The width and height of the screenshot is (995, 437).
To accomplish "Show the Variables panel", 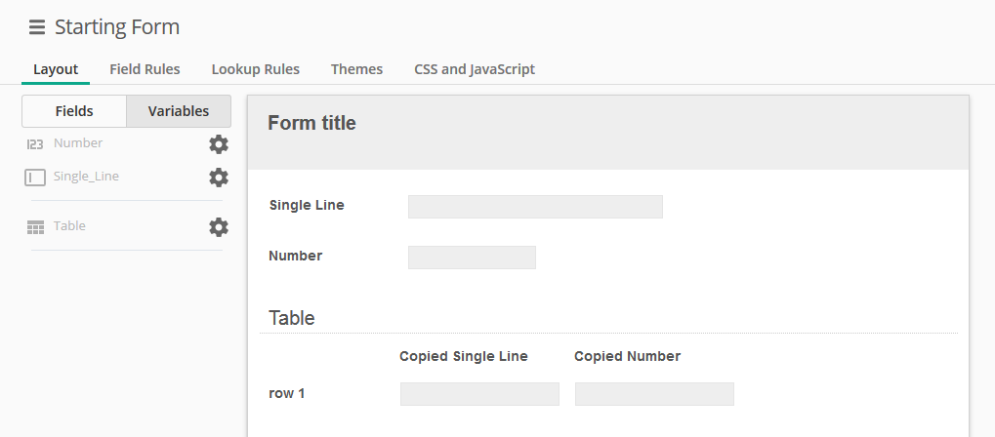I will pyautogui.click(x=179, y=111).
